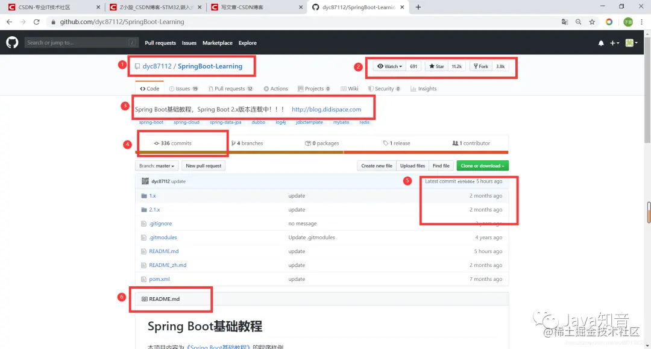This screenshot has width=651, height=349.
Task: Open SpringBoot-Learning repository link
Action: point(210,66)
